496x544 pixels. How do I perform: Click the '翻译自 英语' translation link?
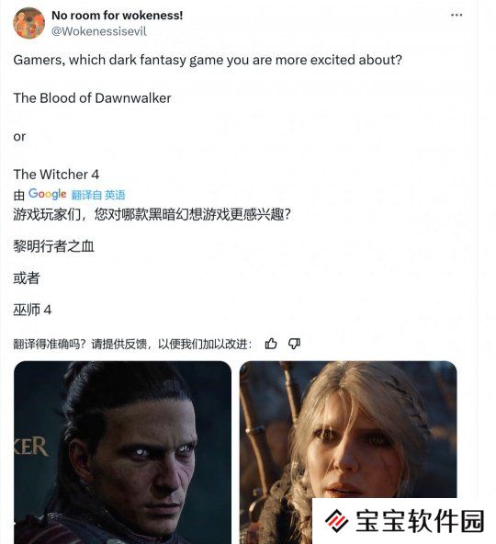pyautogui.click(x=98, y=195)
